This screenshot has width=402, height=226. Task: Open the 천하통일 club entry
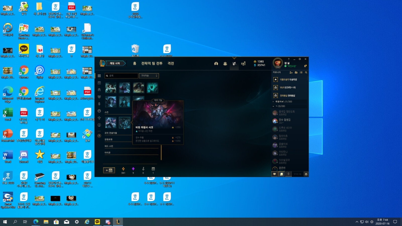coord(290,96)
